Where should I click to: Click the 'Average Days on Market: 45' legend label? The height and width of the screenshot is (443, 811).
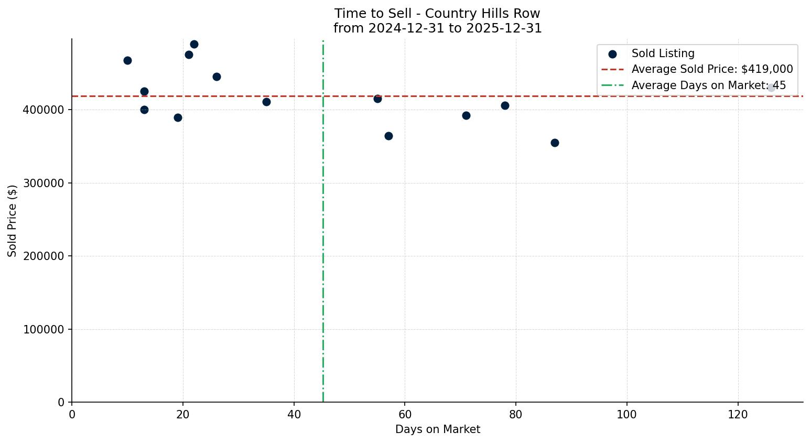pos(708,85)
